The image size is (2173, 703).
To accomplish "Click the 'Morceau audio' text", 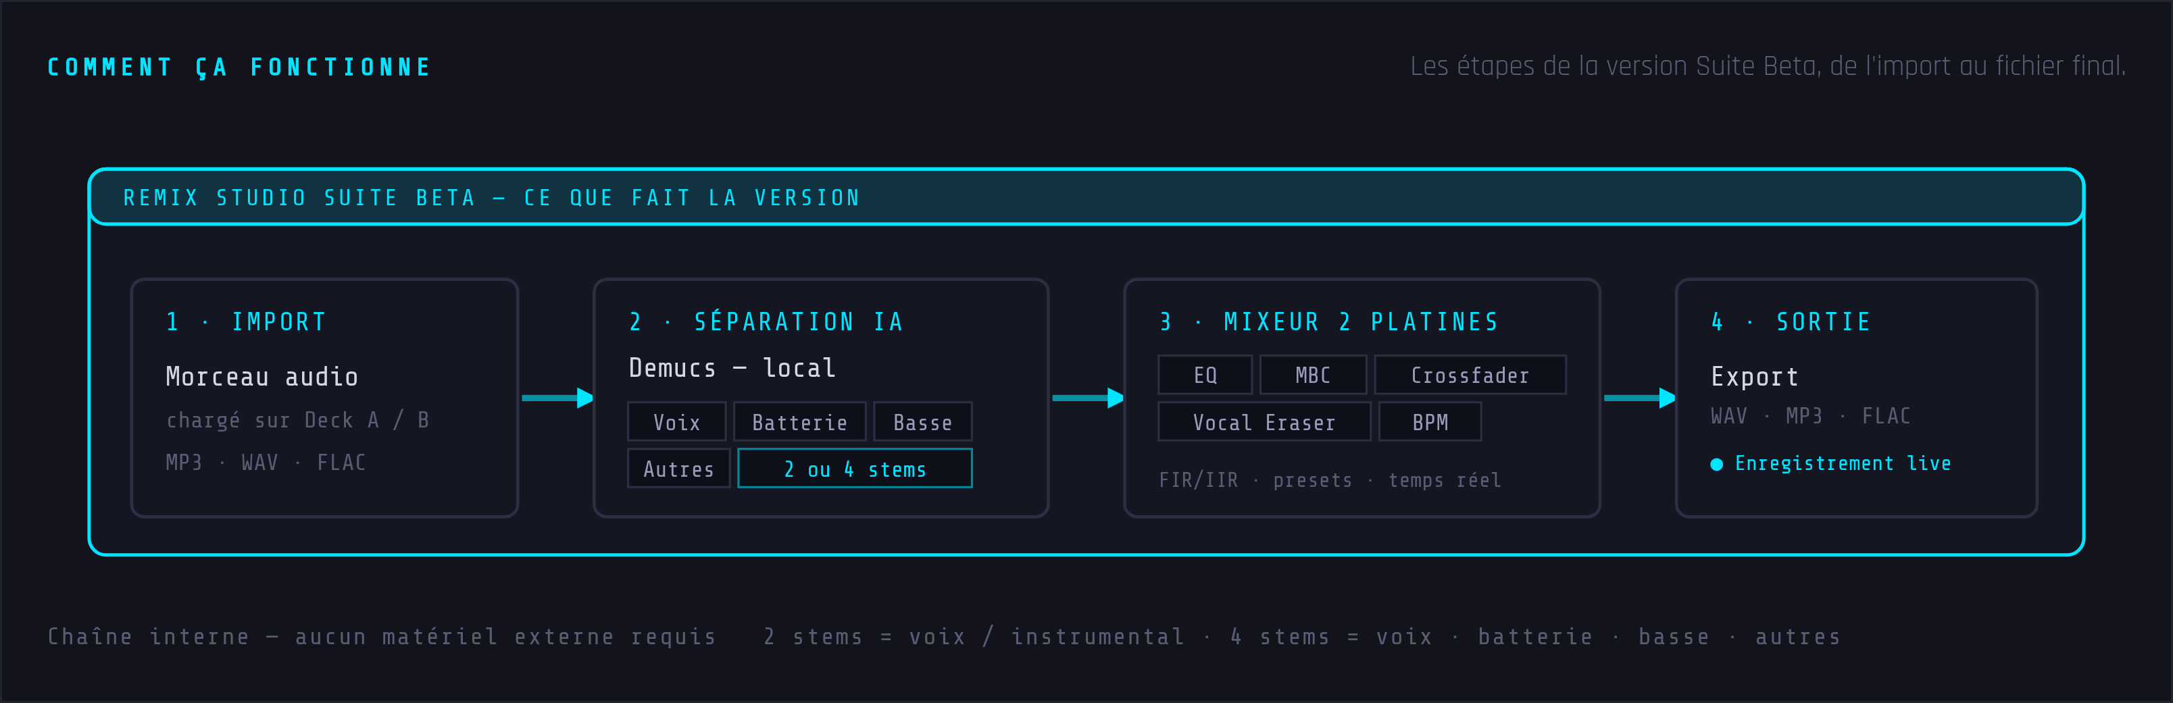I will point(262,377).
